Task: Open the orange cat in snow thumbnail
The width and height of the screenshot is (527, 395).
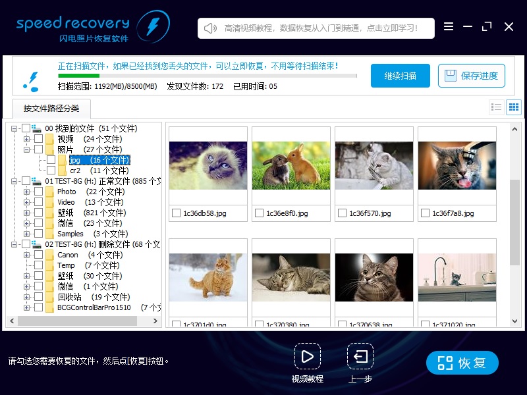Action: (208, 277)
